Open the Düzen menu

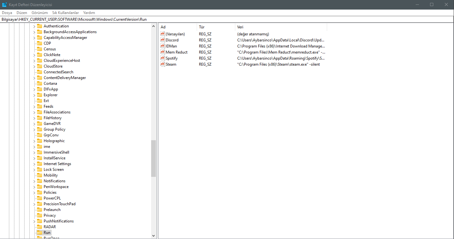point(22,13)
